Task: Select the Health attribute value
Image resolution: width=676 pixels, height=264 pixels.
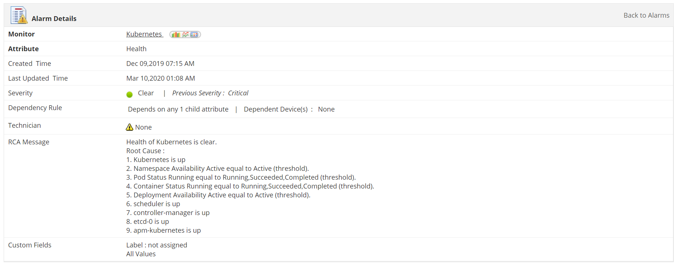Action: [x=136, y=49]
